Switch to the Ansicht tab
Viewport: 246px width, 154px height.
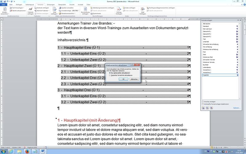click(72, 5)
